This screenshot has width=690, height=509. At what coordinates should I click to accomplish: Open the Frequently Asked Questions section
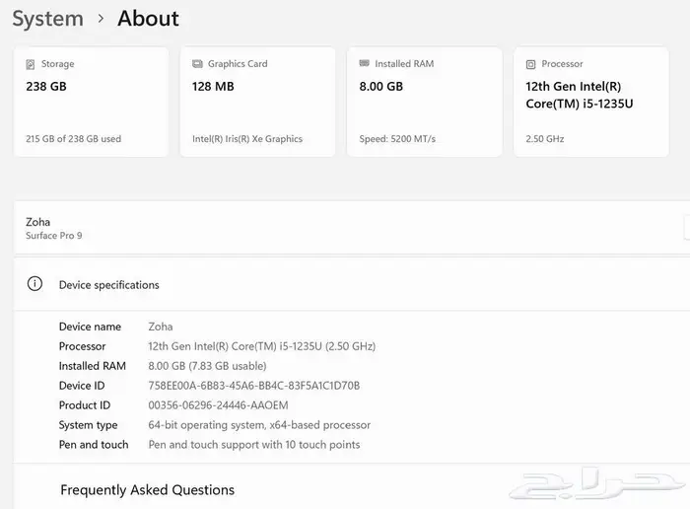pos(148,490)
